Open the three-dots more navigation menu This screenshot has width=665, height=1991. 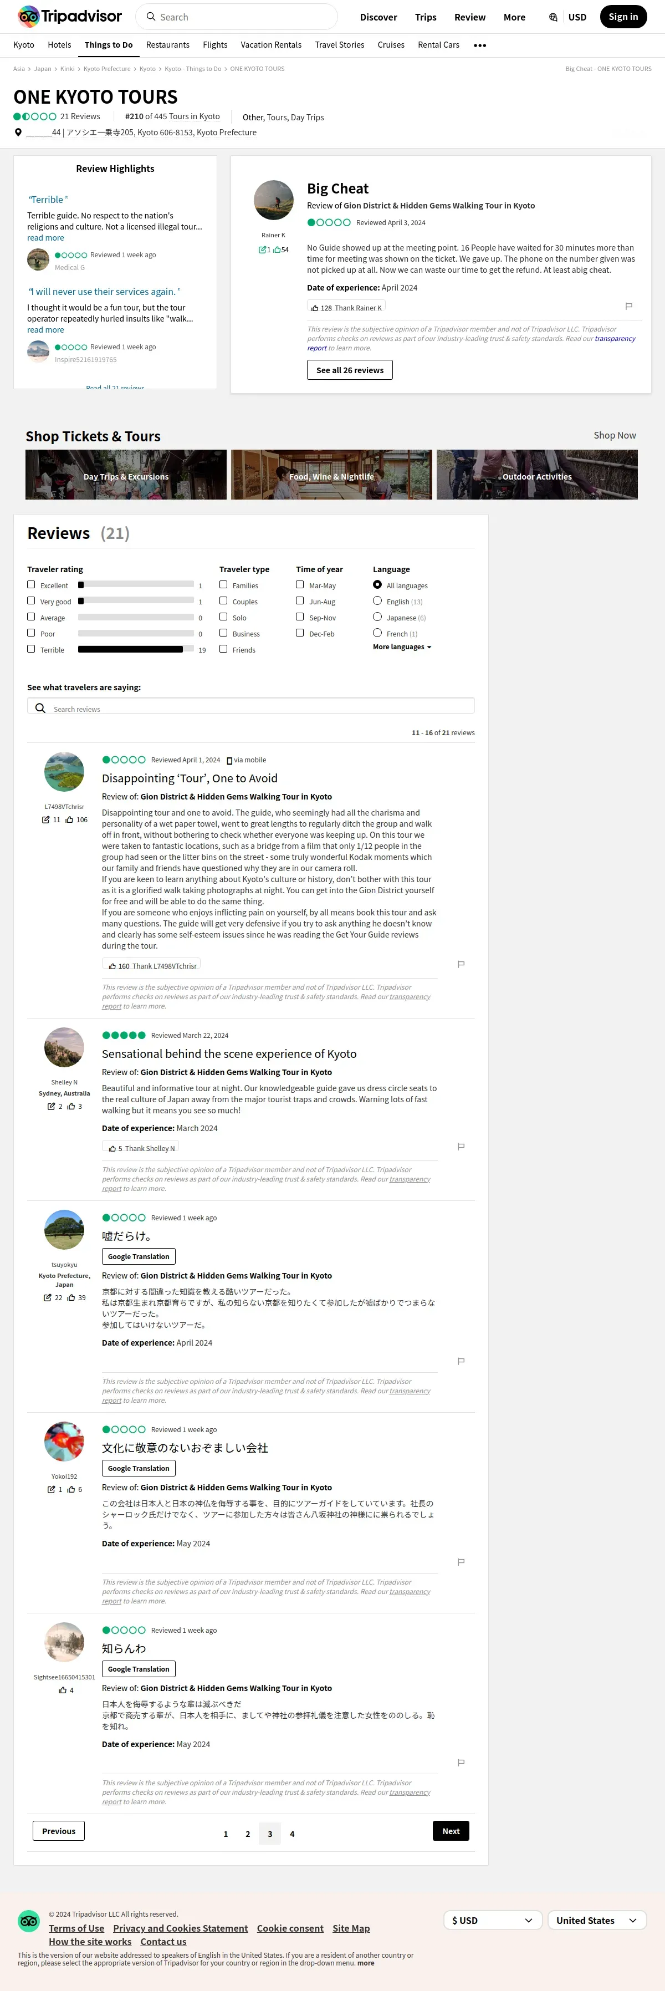coord(480,45)
